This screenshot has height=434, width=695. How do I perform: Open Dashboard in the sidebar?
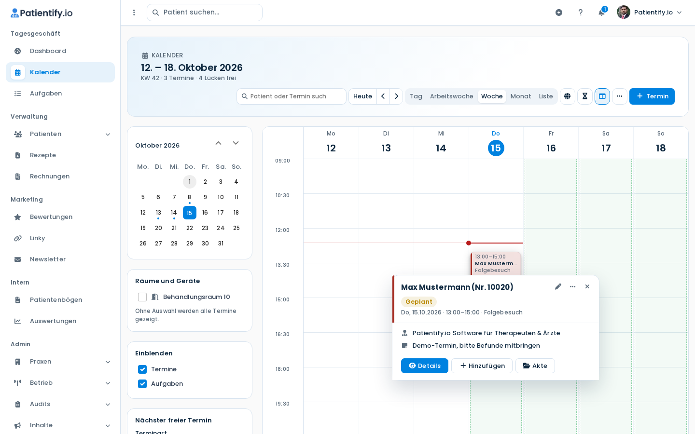[x=60, y=51]
